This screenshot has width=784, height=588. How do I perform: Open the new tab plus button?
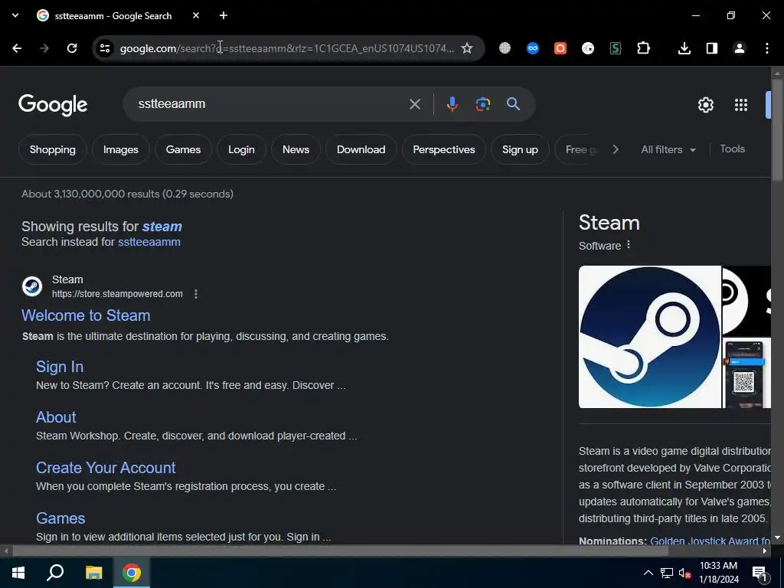tap(224, 15)
